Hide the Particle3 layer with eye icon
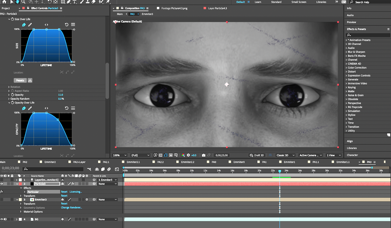 click(x=2, y=184)
